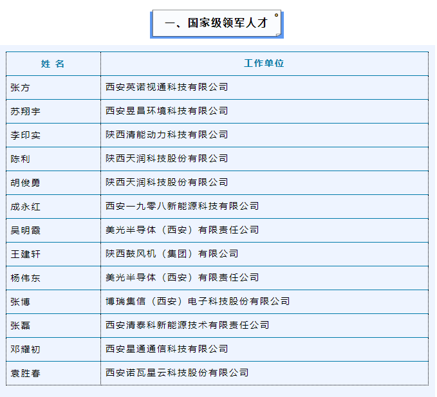Select the 工作单位 column header
Screen dimensions: 437x397
[264, 63]
